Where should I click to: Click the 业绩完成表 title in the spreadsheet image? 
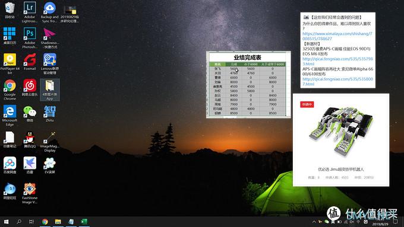coord(247,57)
